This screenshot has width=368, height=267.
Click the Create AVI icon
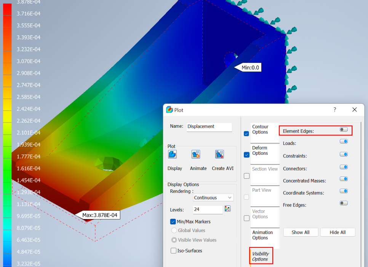pos(219,154)
